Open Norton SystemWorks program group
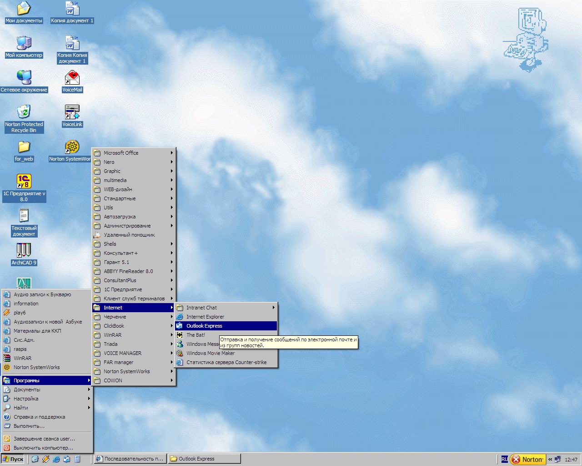The image size is (582, 466). pos(134,371)
